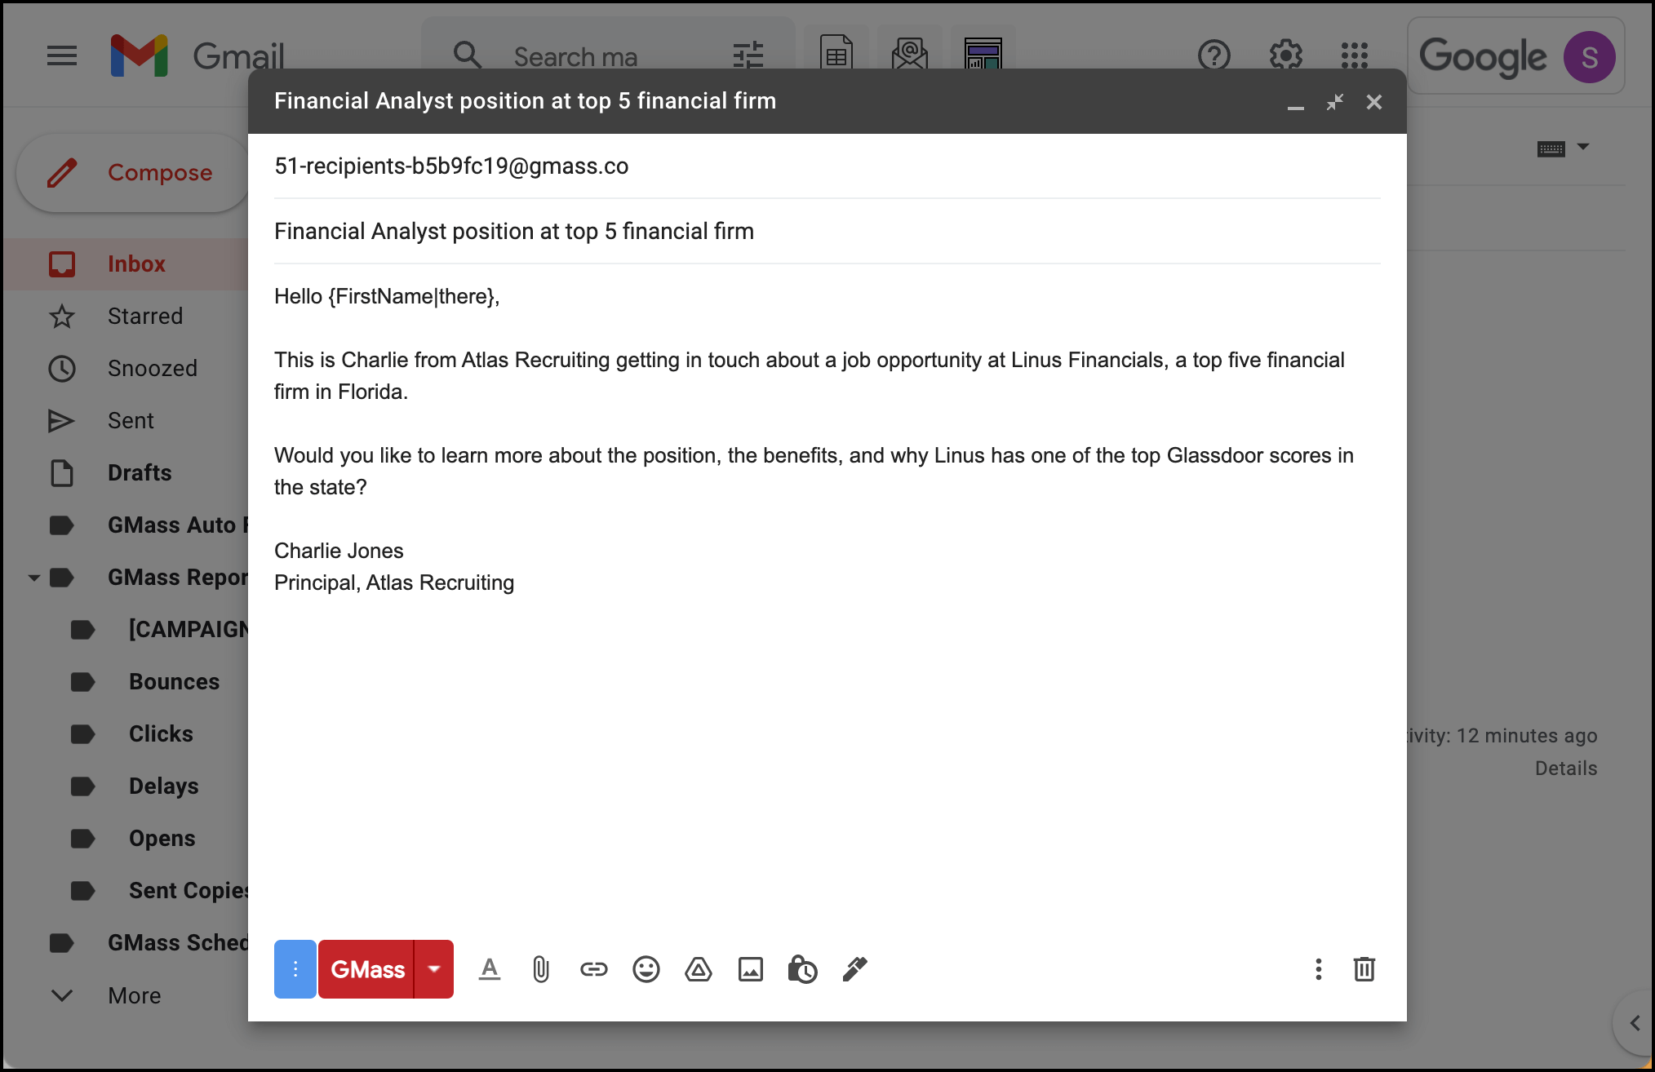Image resolution: width=1655 pixels, height=1072 pixels.
Task: Open the Sent Copies label
Action: [x=126, y=891]
